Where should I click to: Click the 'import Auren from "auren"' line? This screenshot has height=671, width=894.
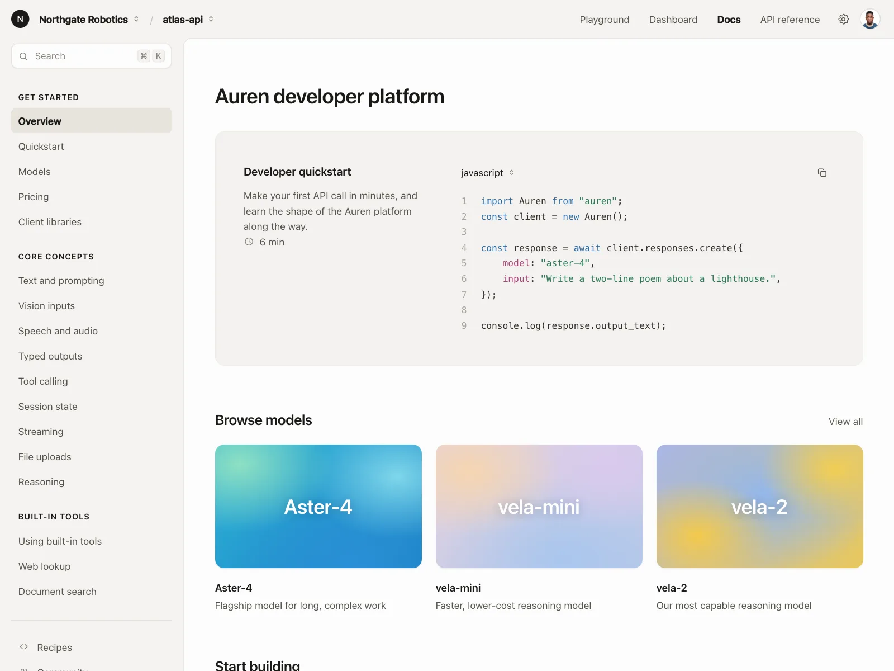(x=551, y=201)
